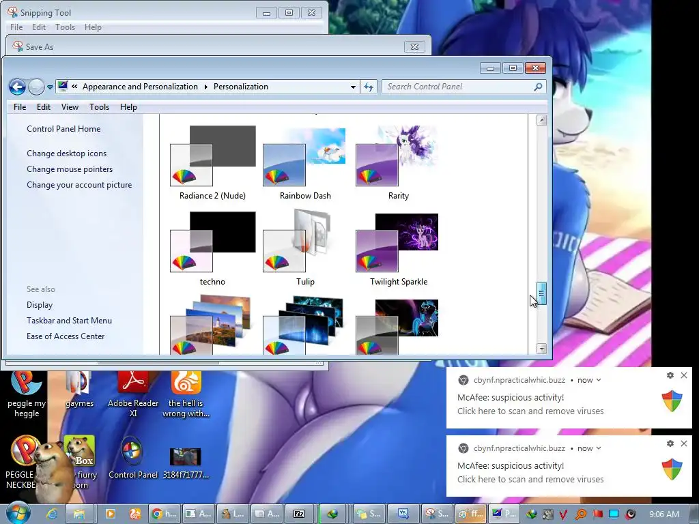
Task: Open Change your account picture link
Action: (x=79, y=184)
